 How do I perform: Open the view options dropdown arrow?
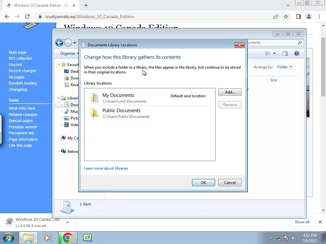(x=274, y=53)
